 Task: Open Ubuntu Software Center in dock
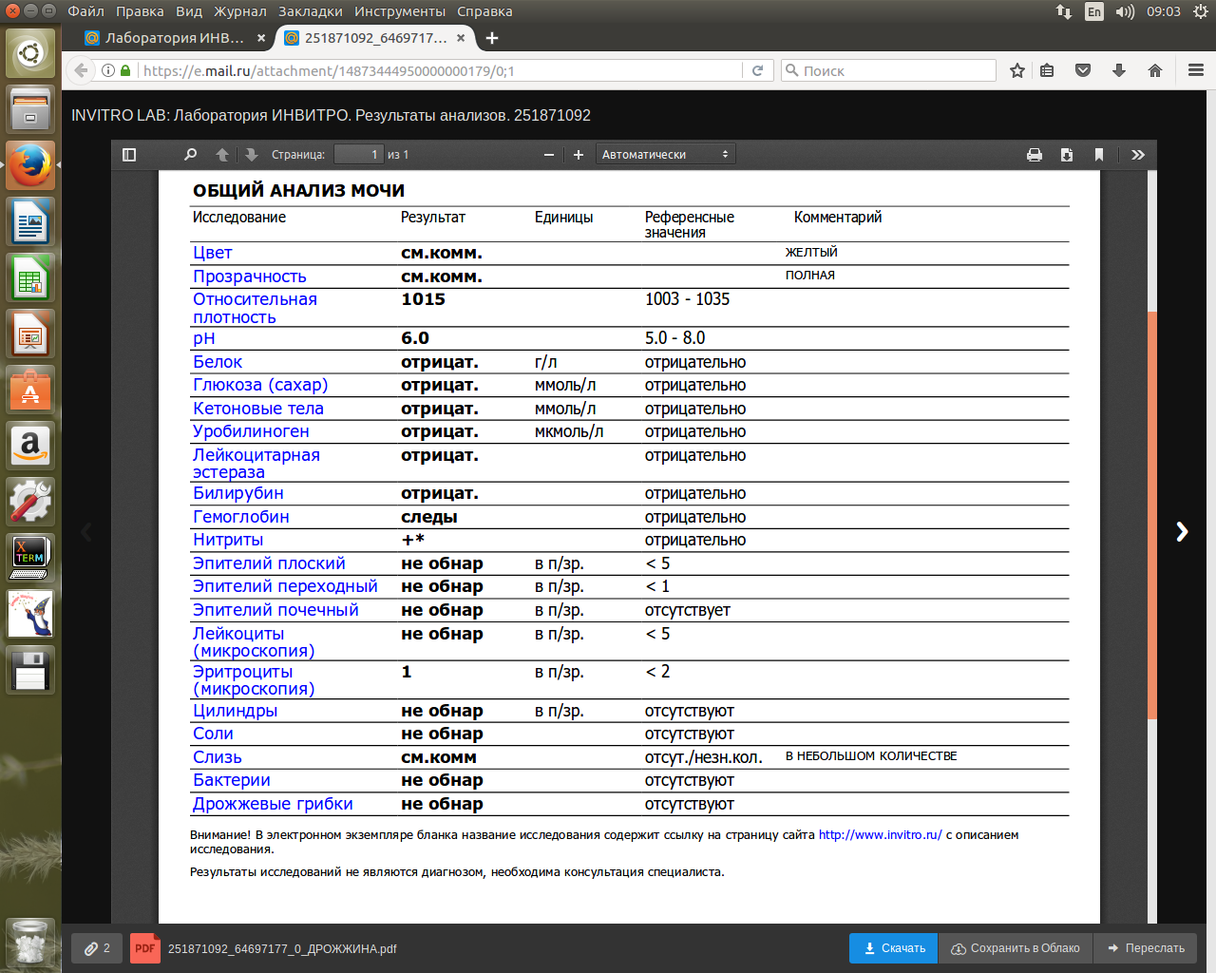30,390
